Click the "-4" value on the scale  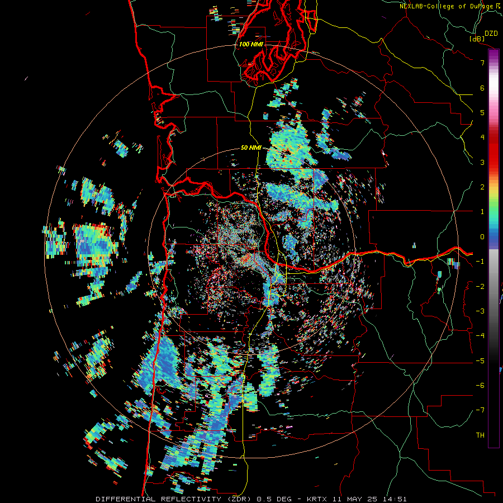point(480,336)
